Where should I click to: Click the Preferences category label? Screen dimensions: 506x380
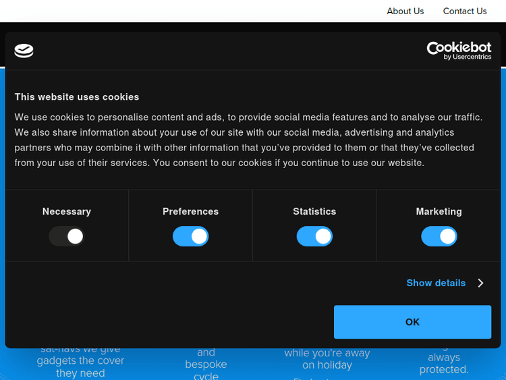[x=190, y=211]
